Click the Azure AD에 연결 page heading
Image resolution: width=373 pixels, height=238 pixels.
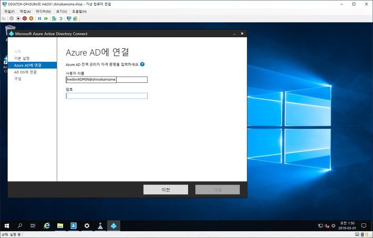(x=97, y=52)
